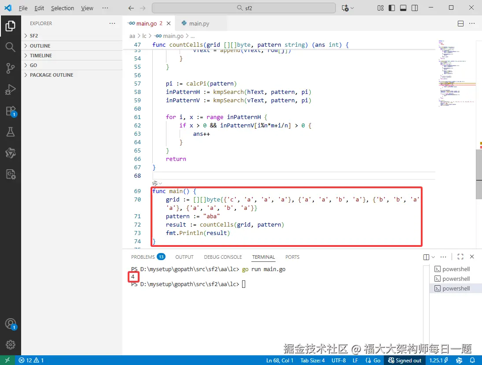Expand the TIMELINE section

point(72,56)
